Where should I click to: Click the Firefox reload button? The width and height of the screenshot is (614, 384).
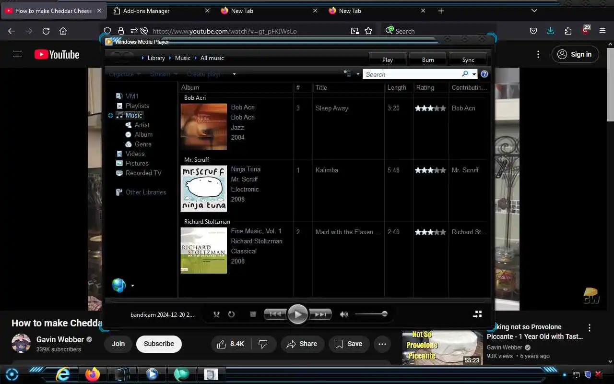point(46,31)
